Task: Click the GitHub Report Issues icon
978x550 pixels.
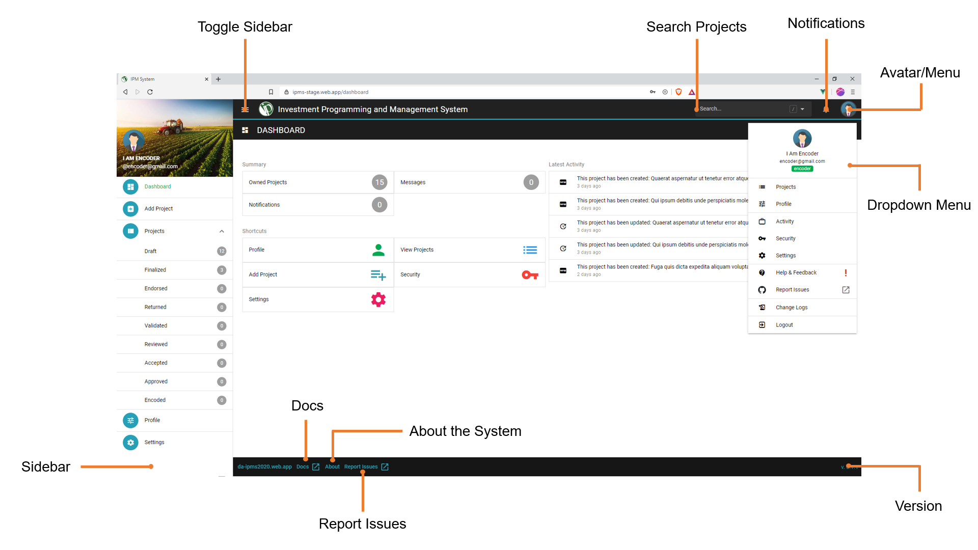Action: pos(762,290)
